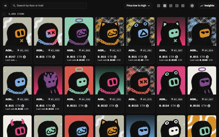Open the thumbnail of item #4,066
219x137 pixels.
pos(79,32)
